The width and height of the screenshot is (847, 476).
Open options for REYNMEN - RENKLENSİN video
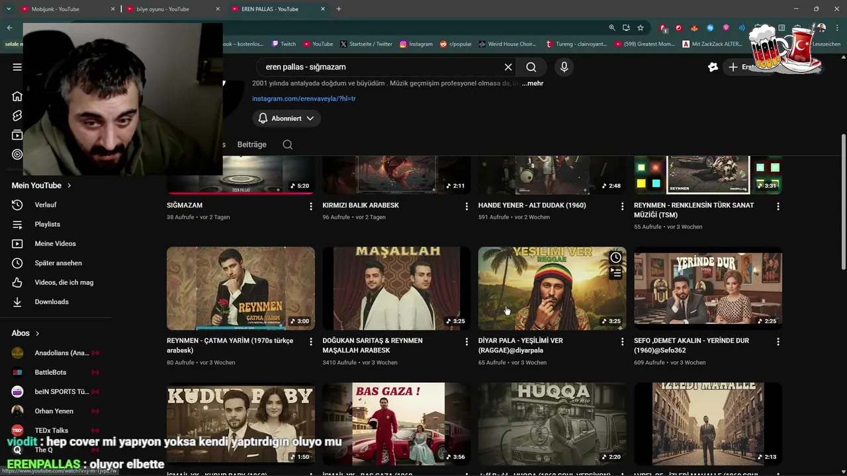point(778,206)
